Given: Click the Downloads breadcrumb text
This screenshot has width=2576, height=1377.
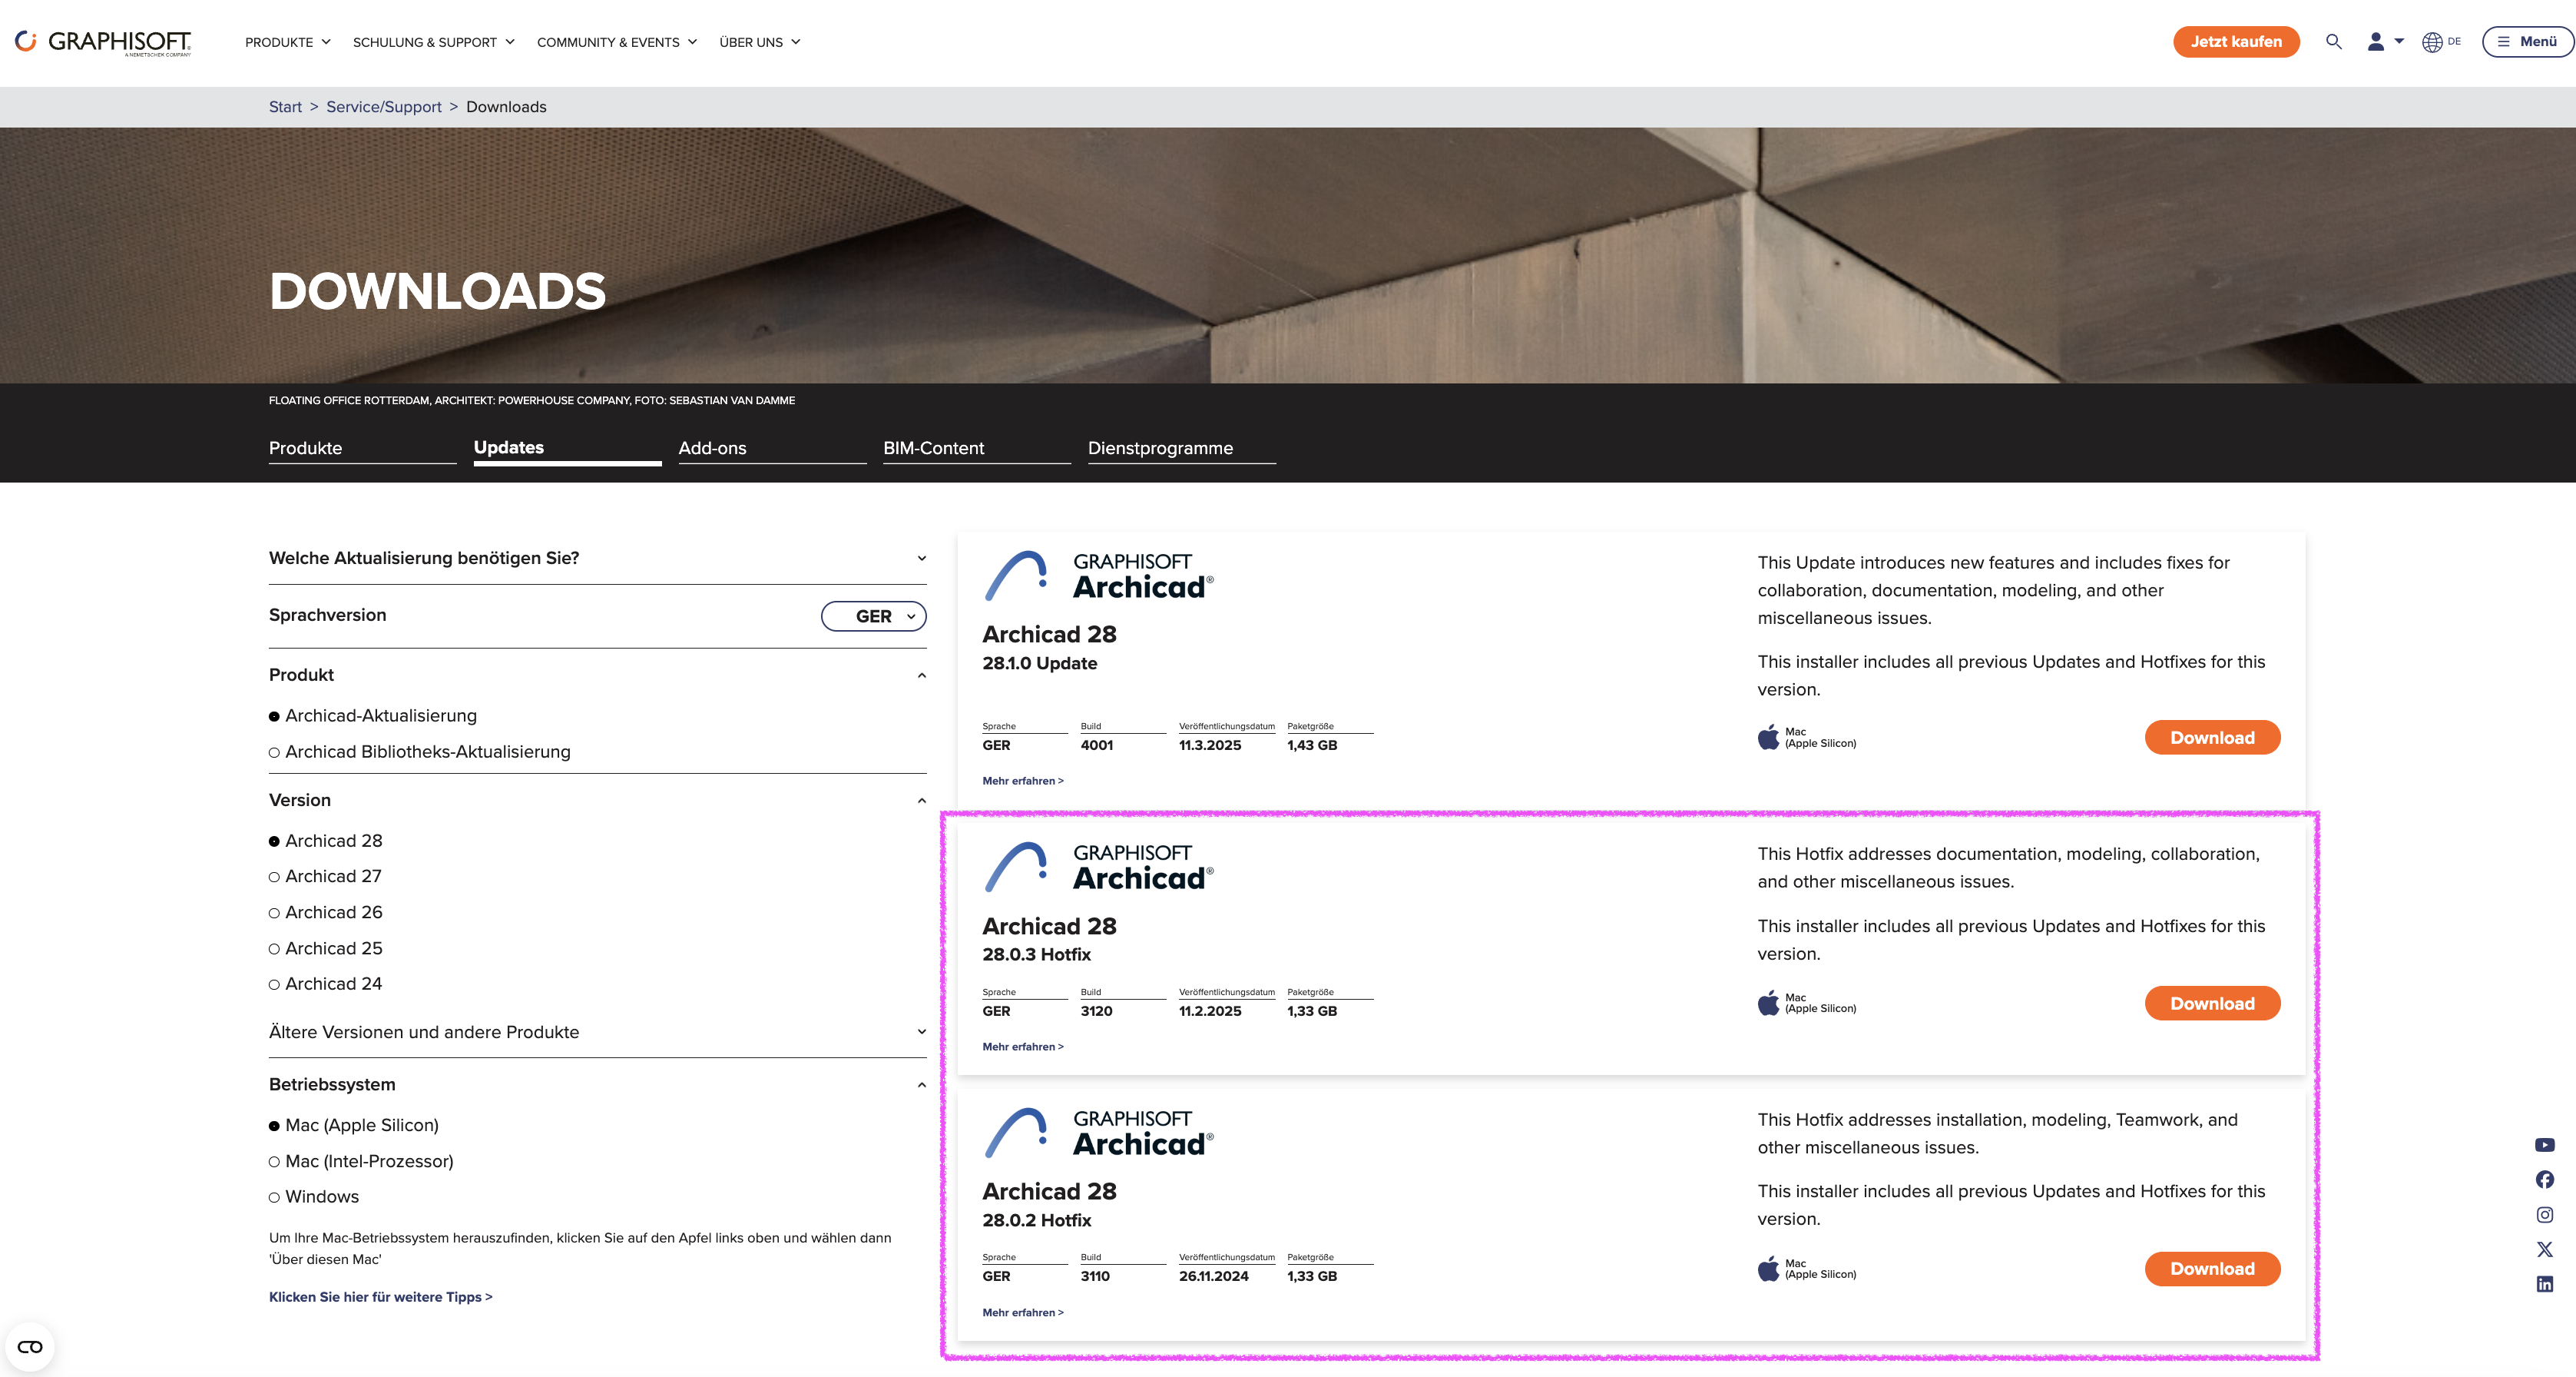Looking at the screenshot, I should tap(506, 107).
